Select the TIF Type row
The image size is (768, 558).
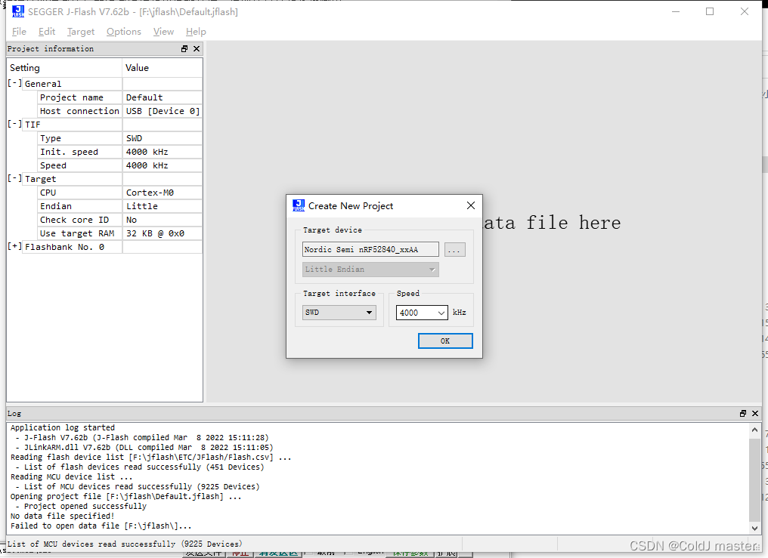click(x=120, y=138)
